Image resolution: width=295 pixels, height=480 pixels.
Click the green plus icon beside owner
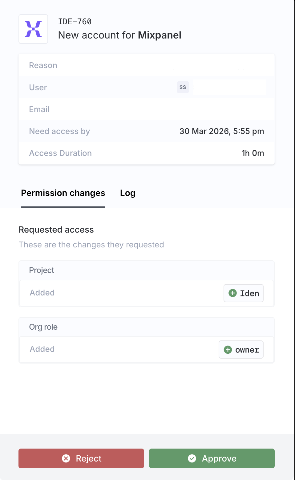228,350
